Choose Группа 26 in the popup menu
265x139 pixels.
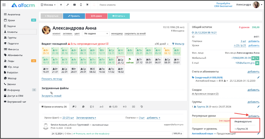241,129
